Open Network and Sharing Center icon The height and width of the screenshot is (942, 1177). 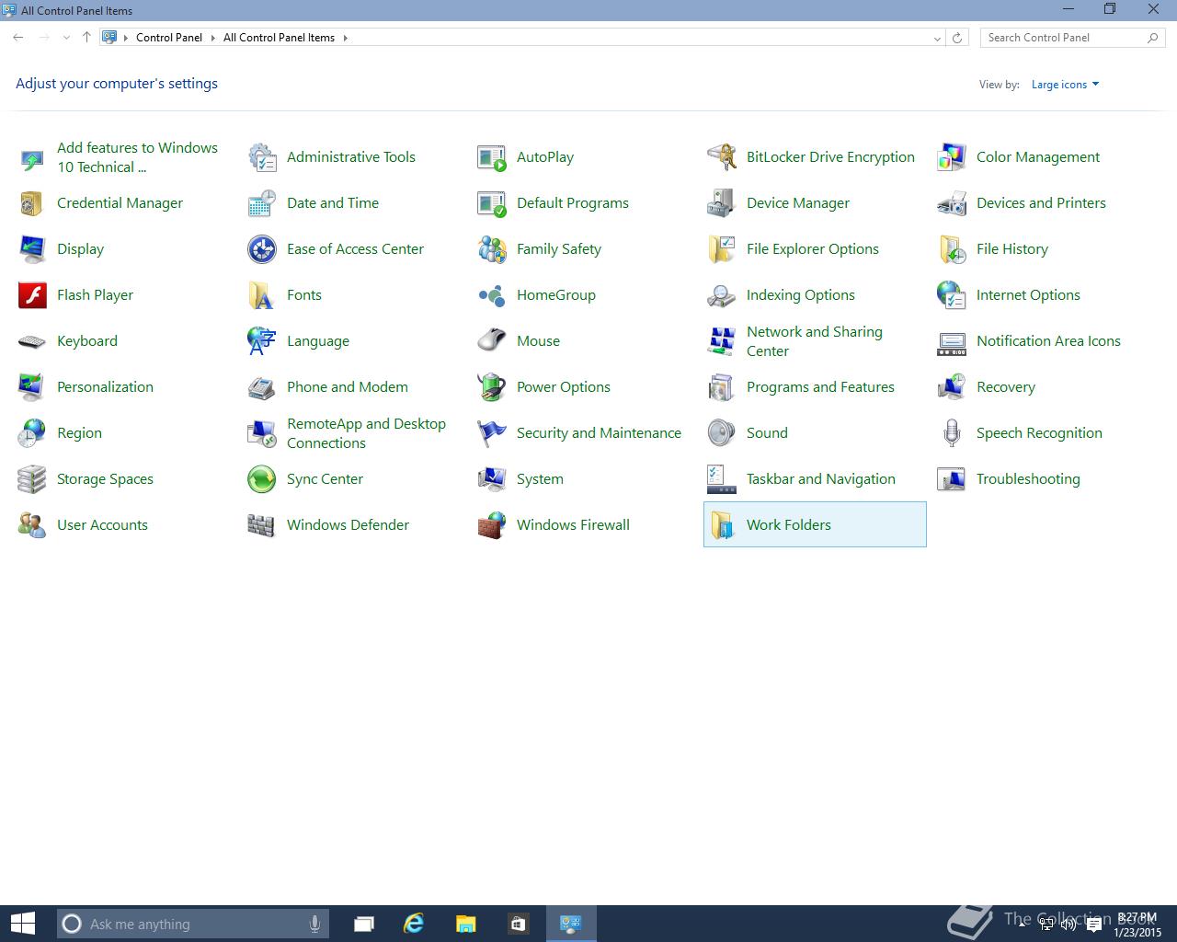click(x=722, y=341)
